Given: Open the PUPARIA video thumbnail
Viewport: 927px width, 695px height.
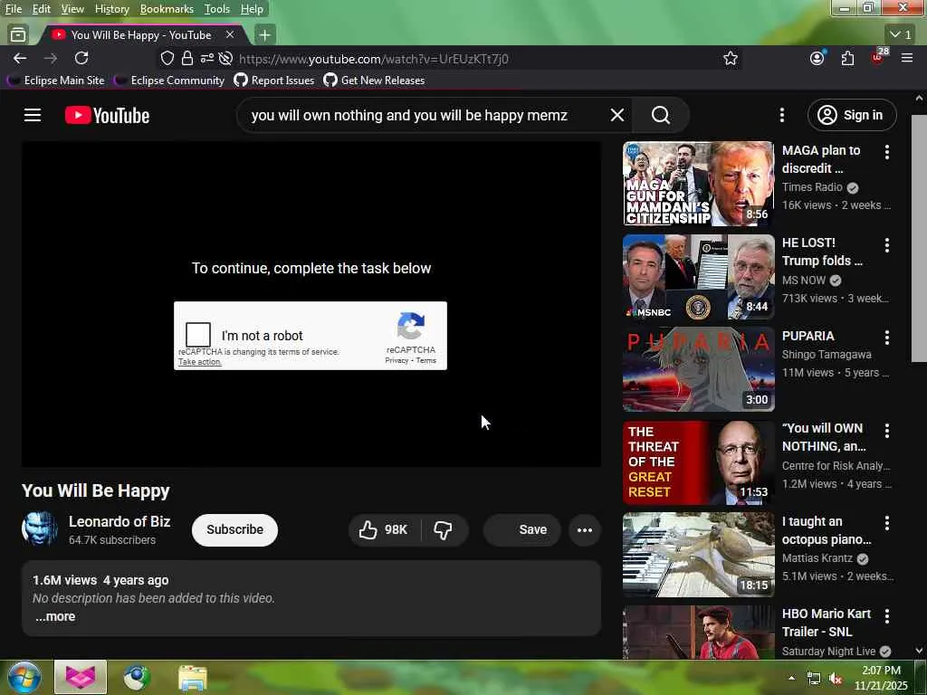Looking at the screenshot, I should click(x=698, y=369).
